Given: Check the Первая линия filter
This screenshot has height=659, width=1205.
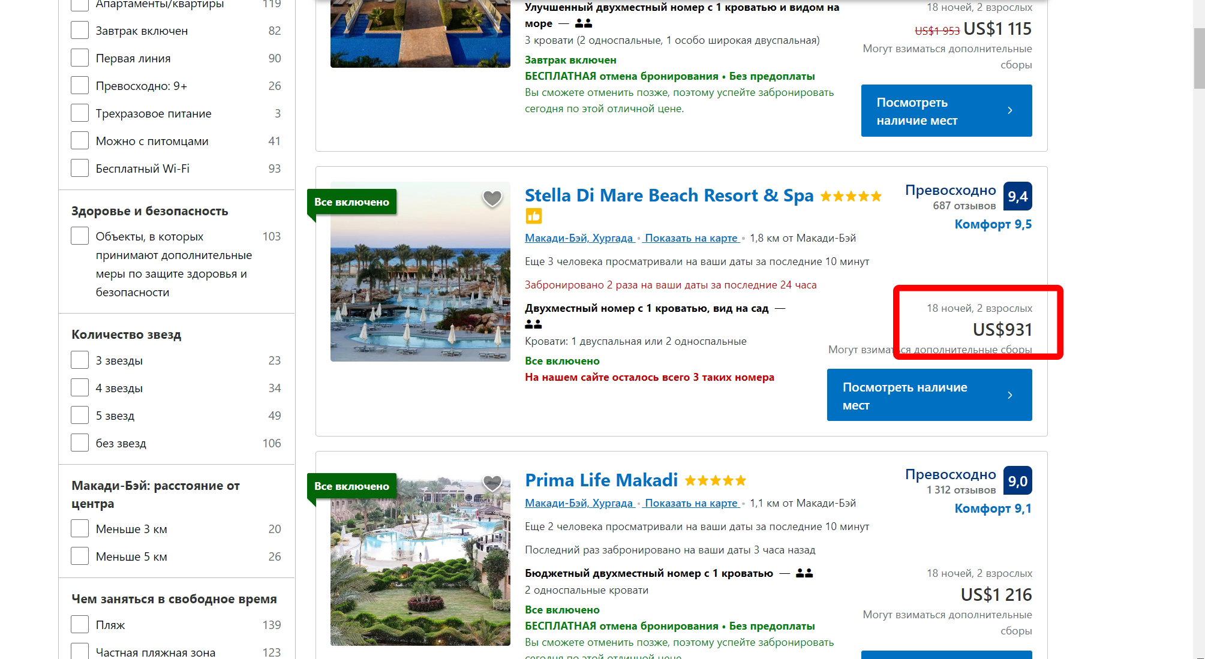Looking at the screenshot, I should click(80, 58).
